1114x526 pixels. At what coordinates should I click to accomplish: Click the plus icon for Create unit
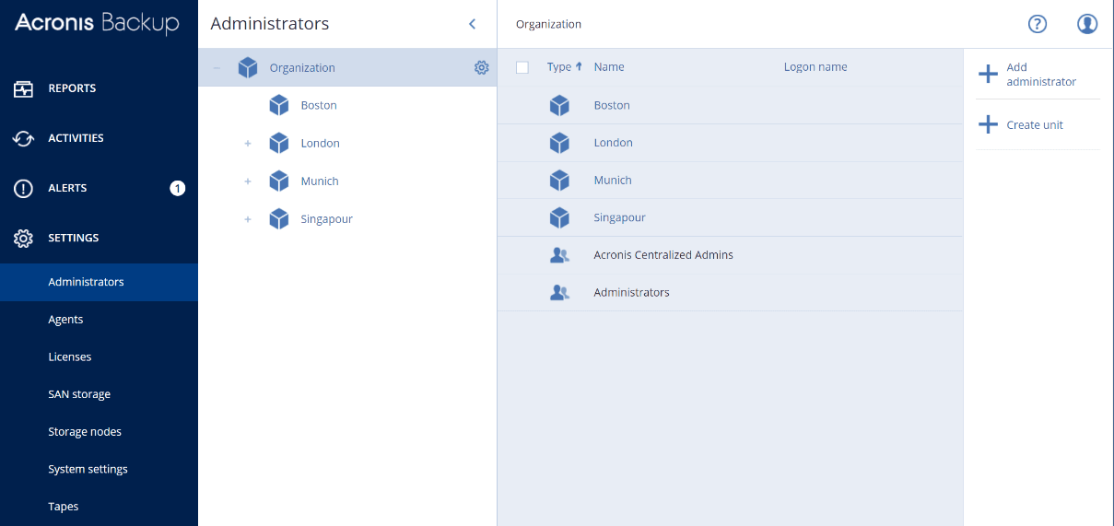pos(988,124)
